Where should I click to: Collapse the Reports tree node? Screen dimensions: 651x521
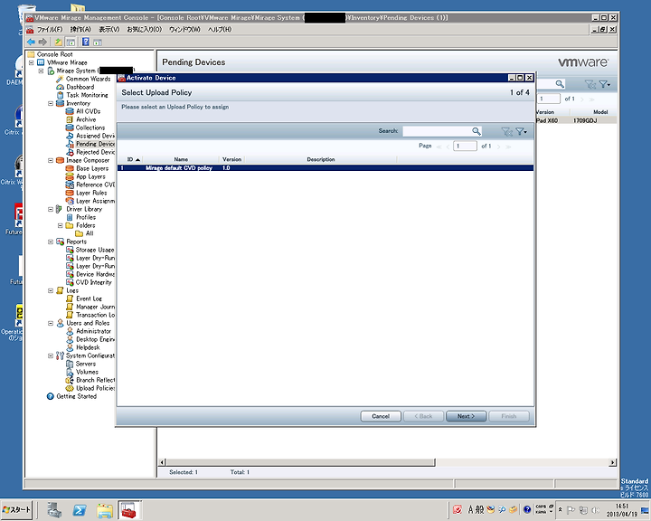coord(51,242)
